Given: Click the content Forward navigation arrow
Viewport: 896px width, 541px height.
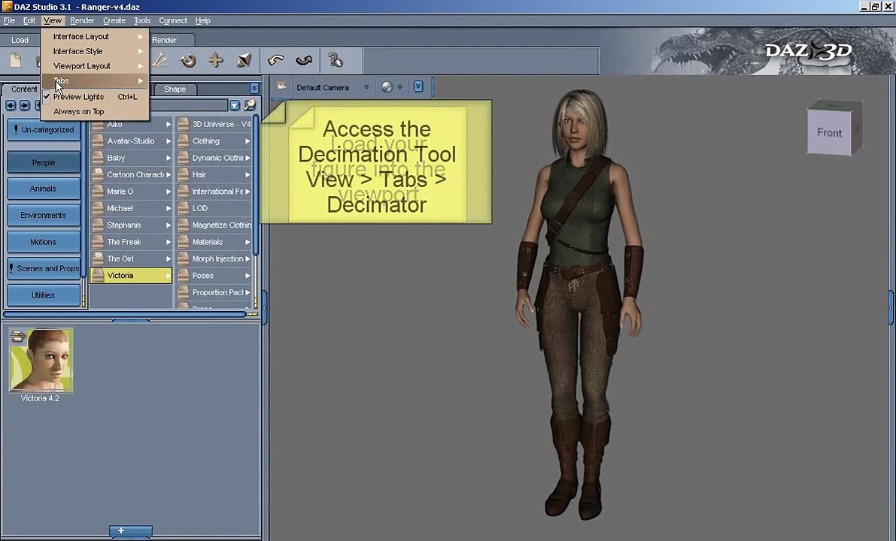Looking at the screenshot, I should tap(25, 105).
